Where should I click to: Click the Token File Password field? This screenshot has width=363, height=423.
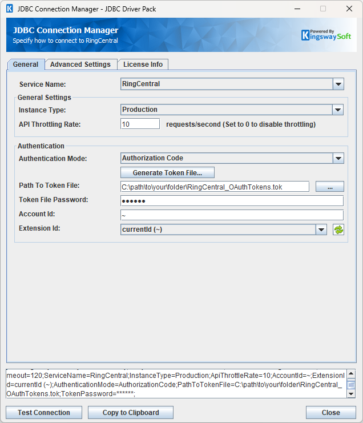[x=232, y=201]
